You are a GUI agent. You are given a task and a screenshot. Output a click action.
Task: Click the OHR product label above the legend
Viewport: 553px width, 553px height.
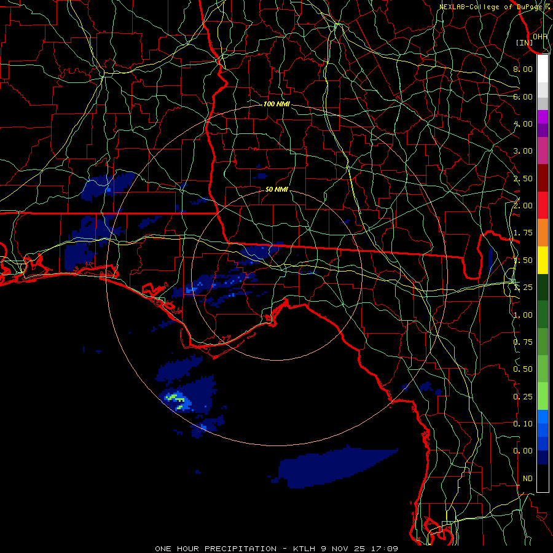click(x=540, y=36)
